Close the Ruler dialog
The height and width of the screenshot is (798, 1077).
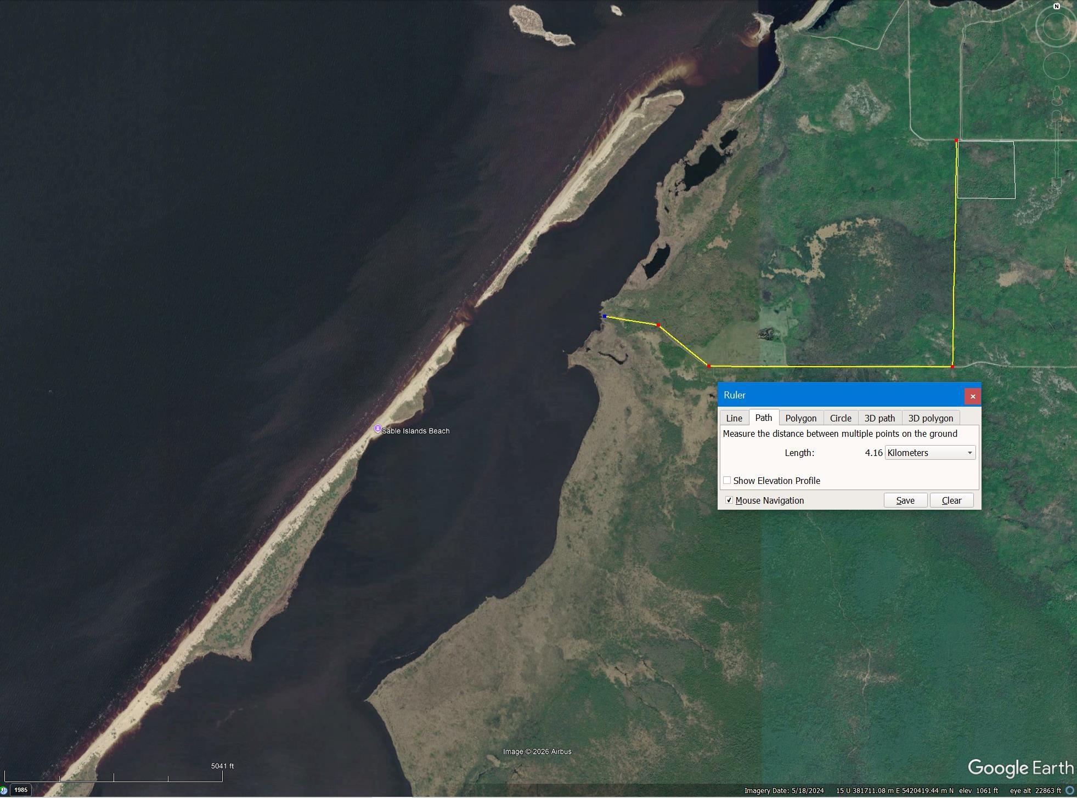973,396
